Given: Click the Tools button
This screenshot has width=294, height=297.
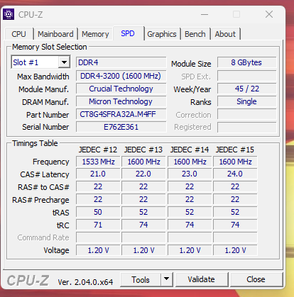Looking at the screenshot, I should [141, 279].
